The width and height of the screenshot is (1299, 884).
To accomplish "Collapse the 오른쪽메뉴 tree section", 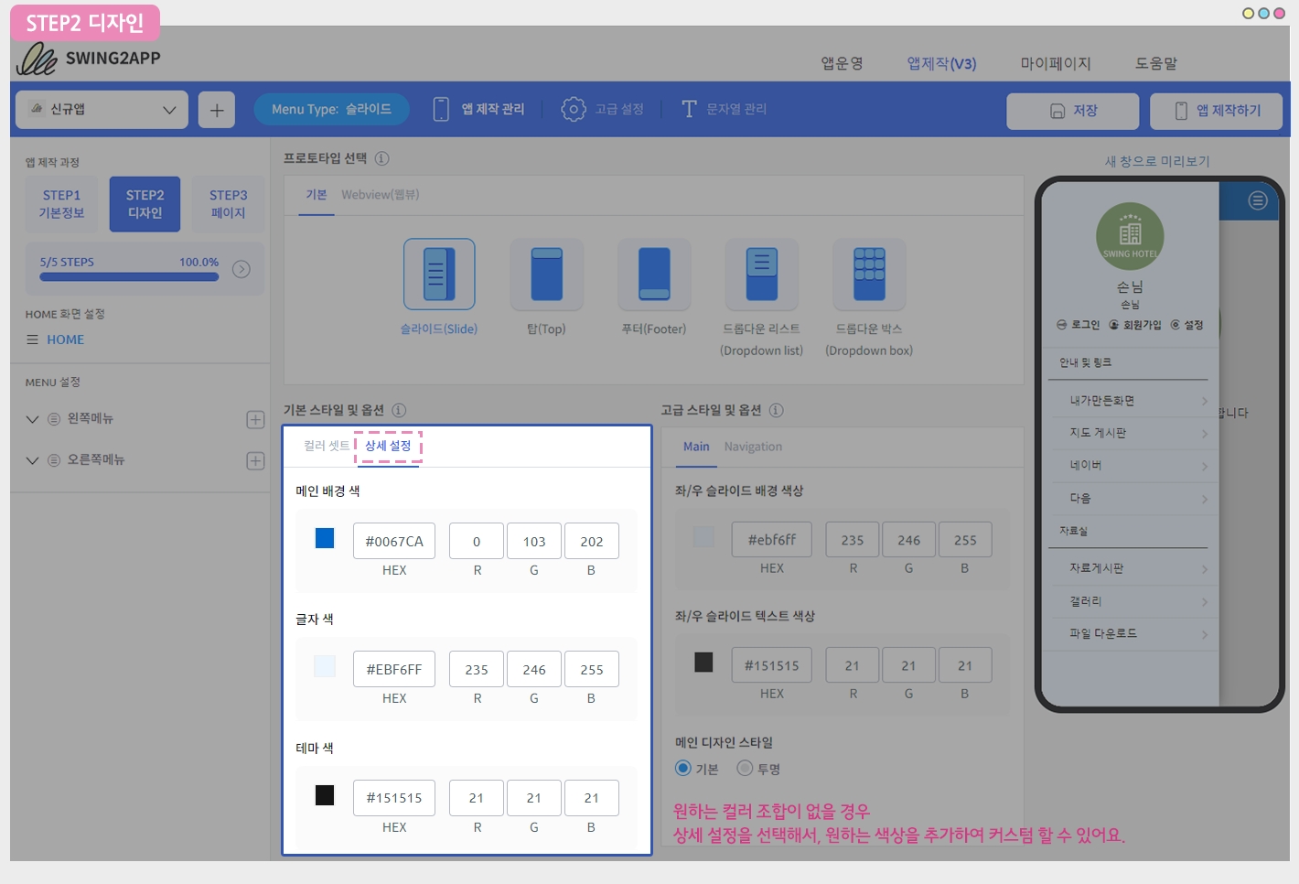I will [32, 460].
